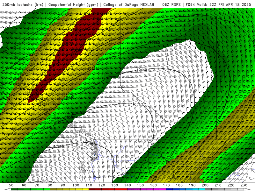This screenshot has width=255, height=191.
Task: Click the dark gray swatch at legend value 200
Action: point(208,189)
